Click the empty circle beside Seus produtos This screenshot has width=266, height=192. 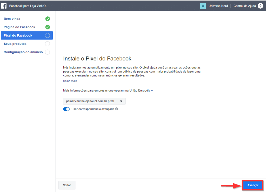(47, 44)
